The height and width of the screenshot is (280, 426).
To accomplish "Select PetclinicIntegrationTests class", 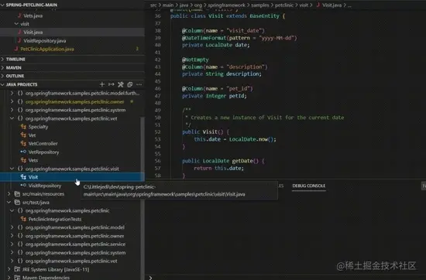I will click(x=55, y=219).
